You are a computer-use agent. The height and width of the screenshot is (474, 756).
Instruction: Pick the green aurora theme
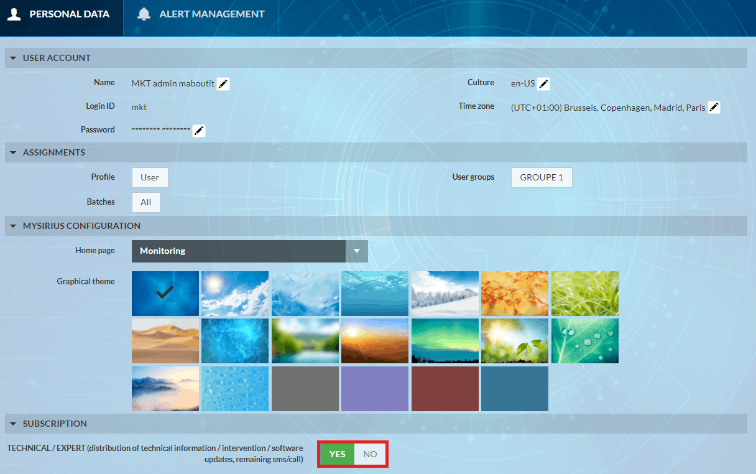click(445, 341)
